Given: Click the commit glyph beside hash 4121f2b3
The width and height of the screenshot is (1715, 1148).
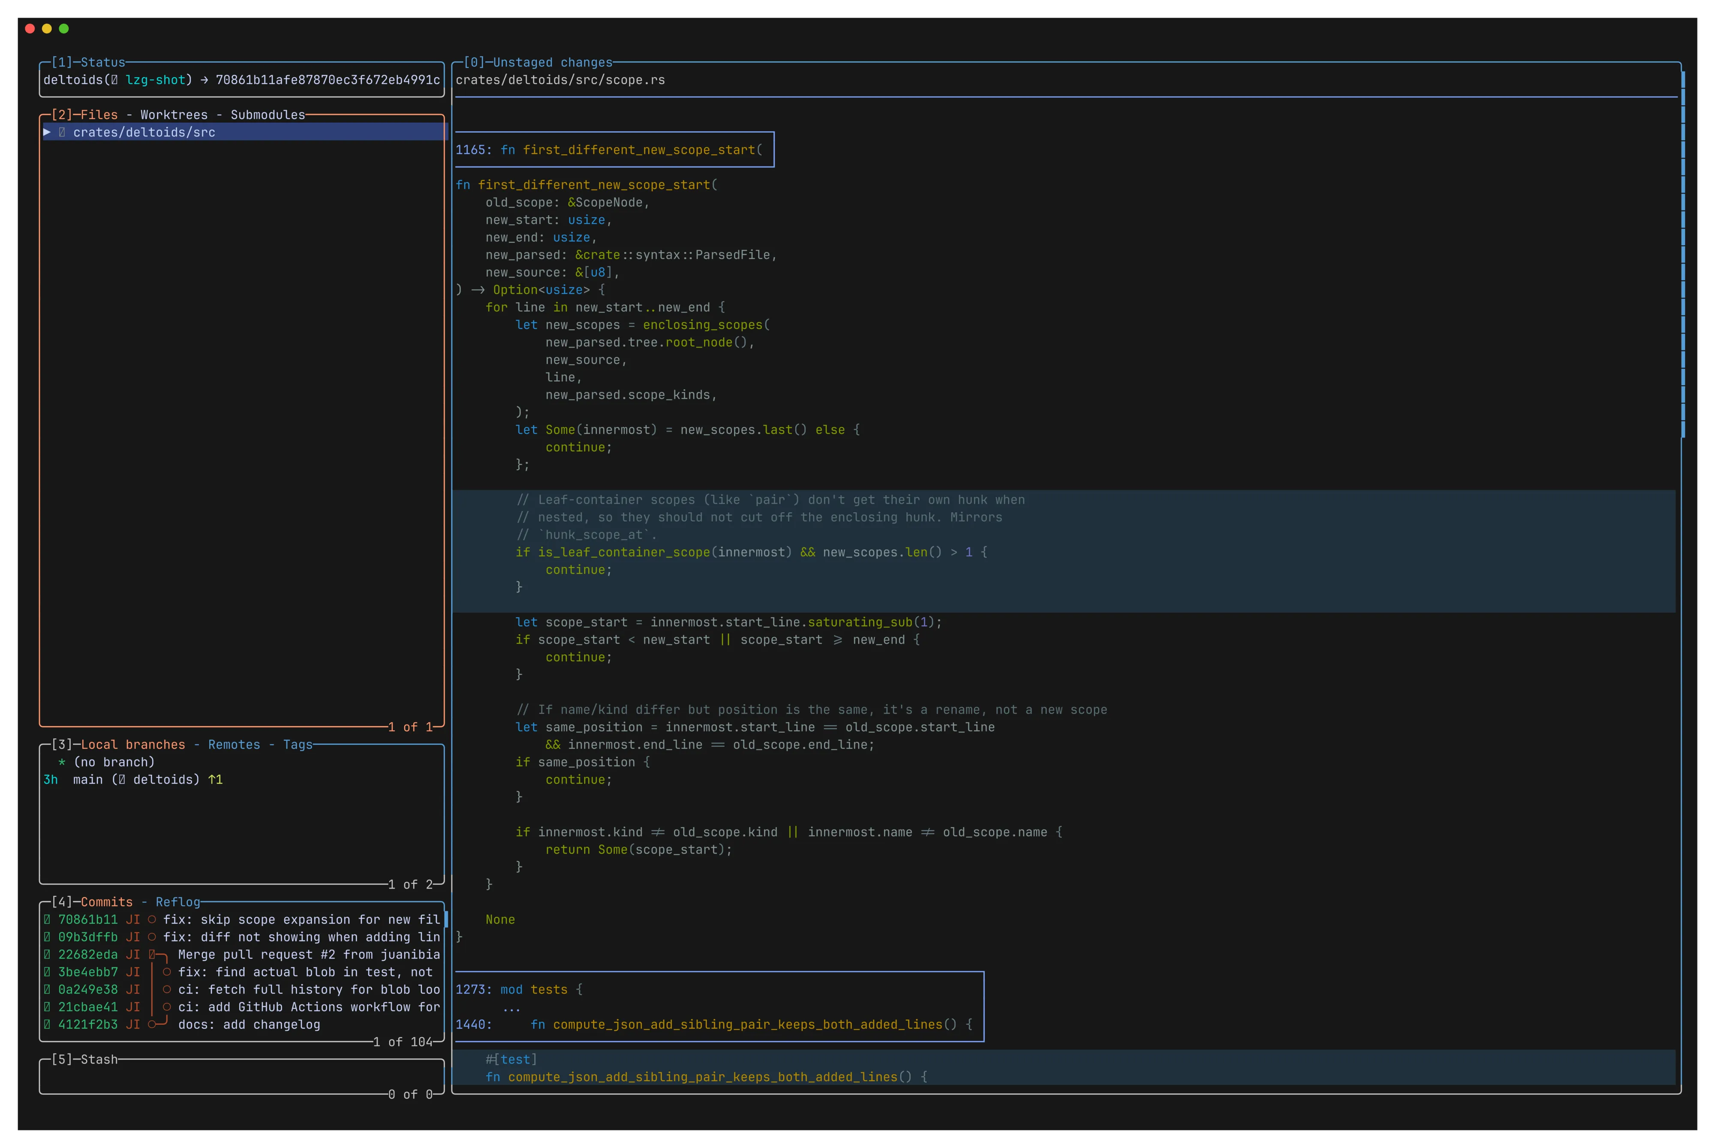Looking at the screenshot, I should coord(47,1025).
